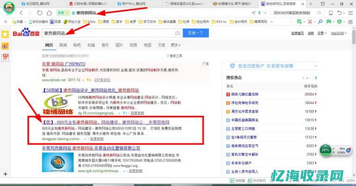Click the share icon in address bar
This screenshot has width=356, height=186.
pos(253,13)
